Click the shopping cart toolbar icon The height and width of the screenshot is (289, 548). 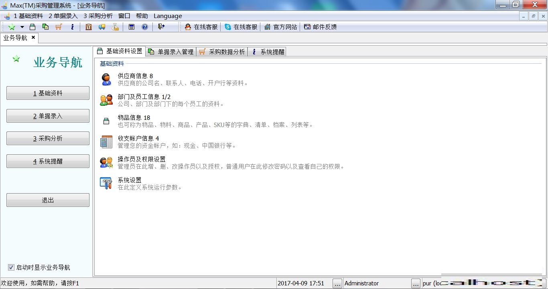(59, 27)
